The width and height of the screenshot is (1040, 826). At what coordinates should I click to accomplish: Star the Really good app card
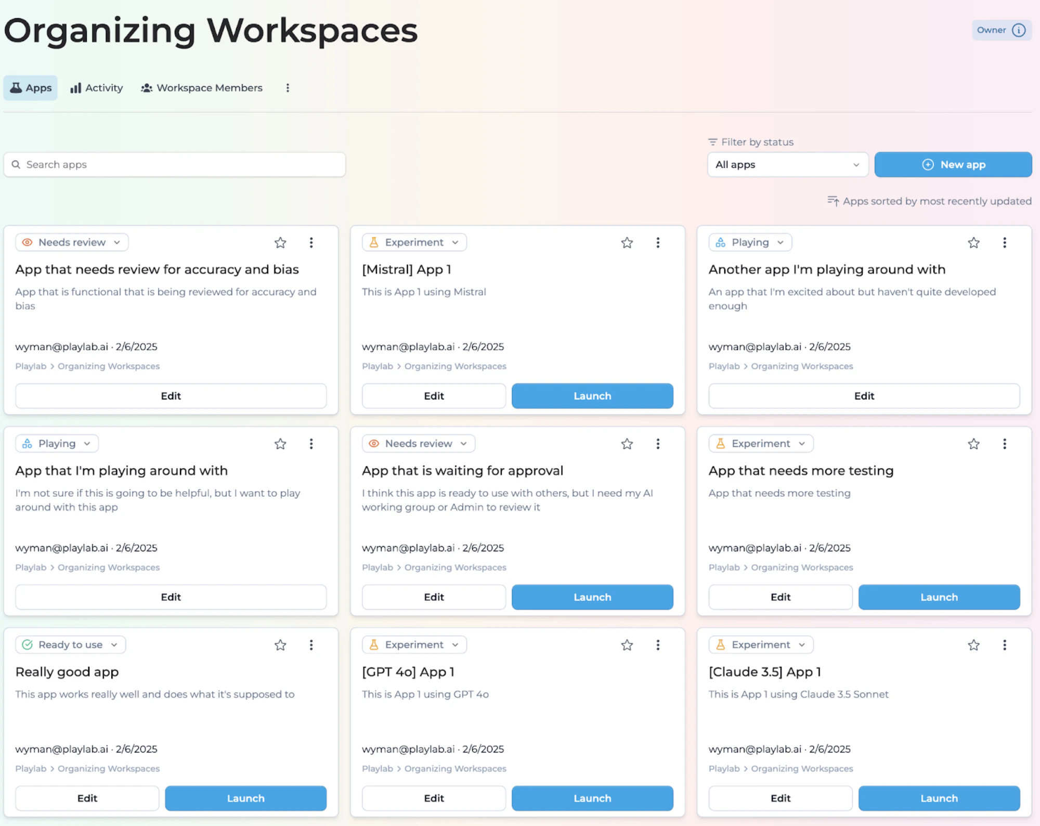pos(280,645)
